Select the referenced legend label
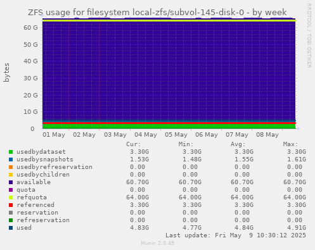The height and width of the screenshot is (250, 315). 35,205
